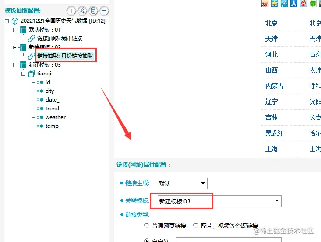Click the chain icon beside 月份链接抽取
The width and height of the screenshot is (321, 242).
[x=32, y=56]
